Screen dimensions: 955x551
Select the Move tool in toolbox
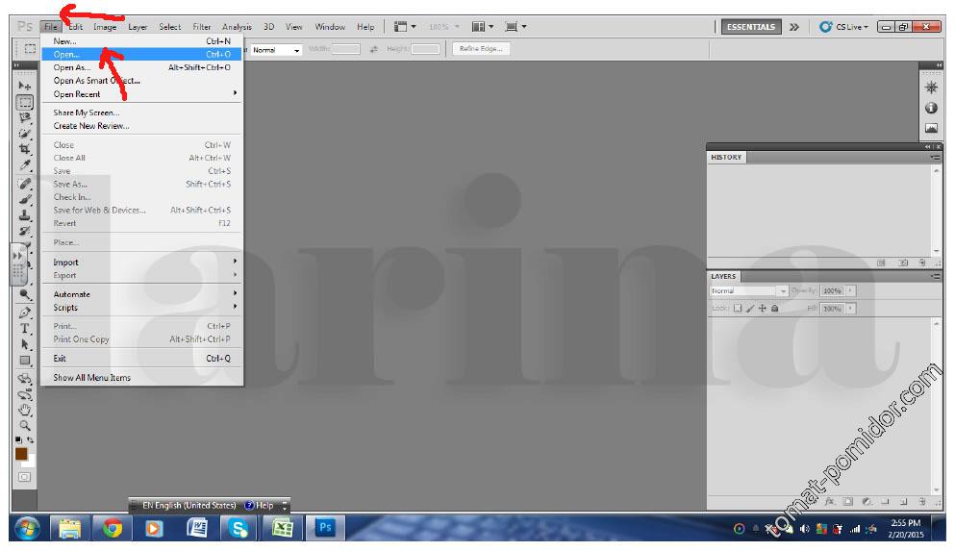point(25,86)
